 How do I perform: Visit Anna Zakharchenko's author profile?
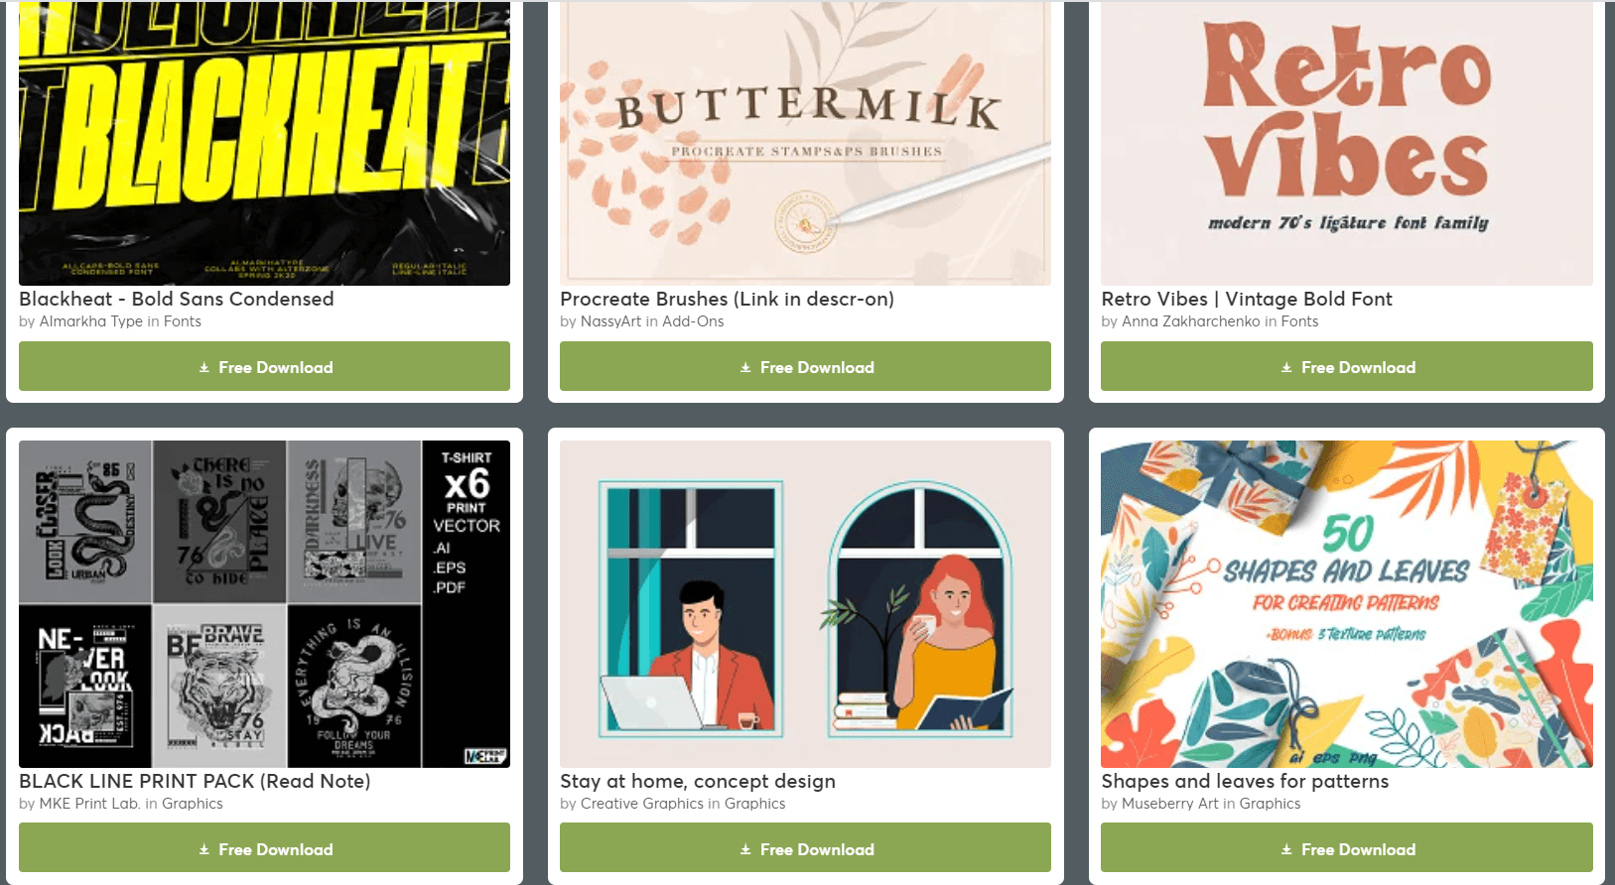coord(1191,321)
